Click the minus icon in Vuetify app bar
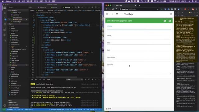The width and height of the screenshot is (199, 112). 122,14
